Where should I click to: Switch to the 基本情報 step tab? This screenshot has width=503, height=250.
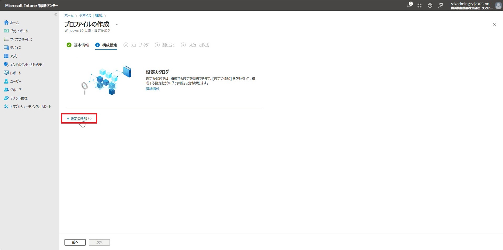tap(81, 45)
